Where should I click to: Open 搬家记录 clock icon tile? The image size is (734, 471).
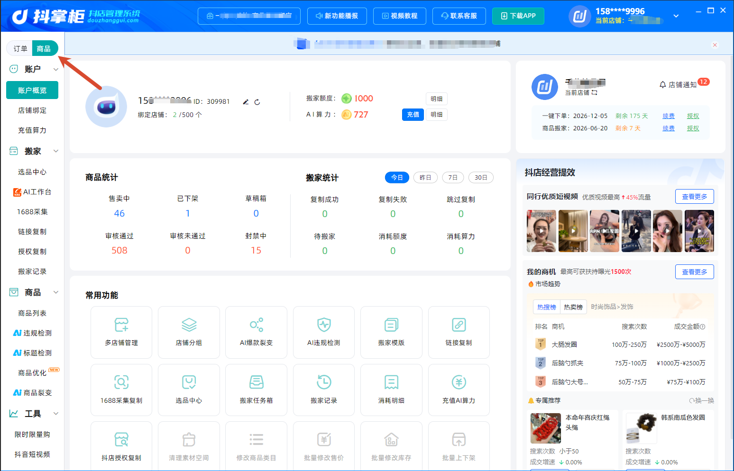tap(324, 390)
